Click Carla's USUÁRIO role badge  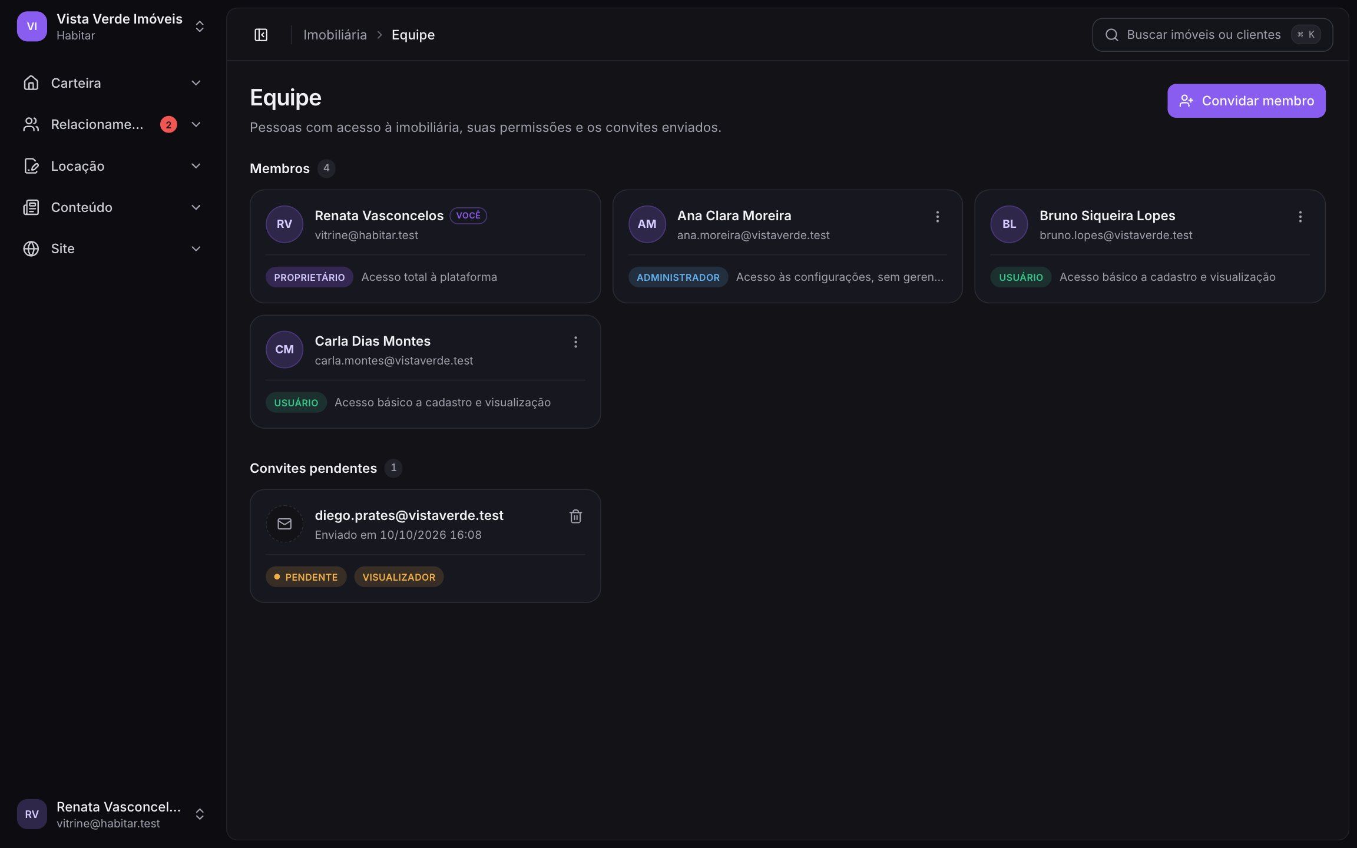296,402
